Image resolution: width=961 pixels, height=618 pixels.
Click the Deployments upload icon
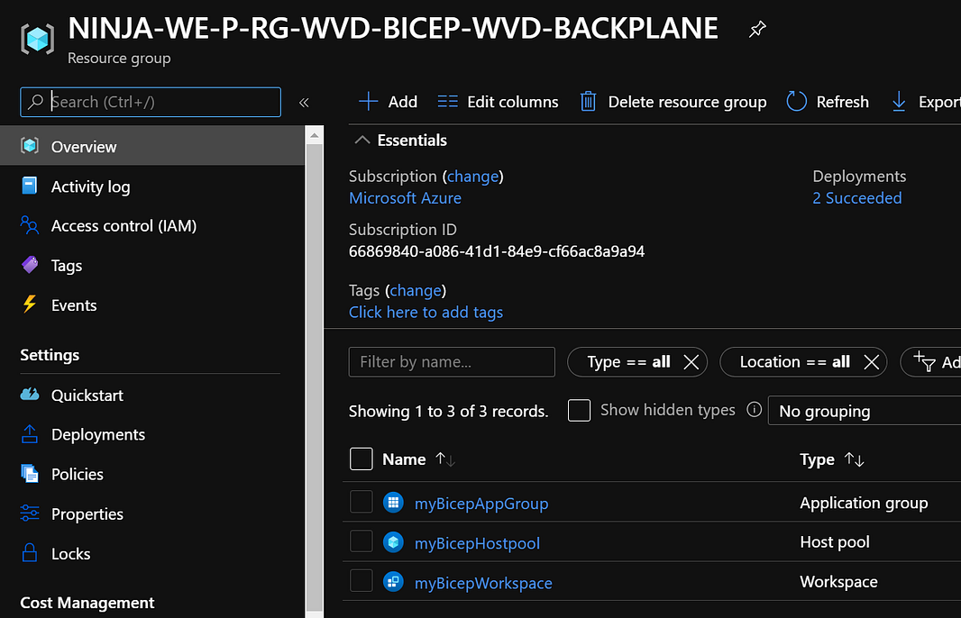point(30,433)
